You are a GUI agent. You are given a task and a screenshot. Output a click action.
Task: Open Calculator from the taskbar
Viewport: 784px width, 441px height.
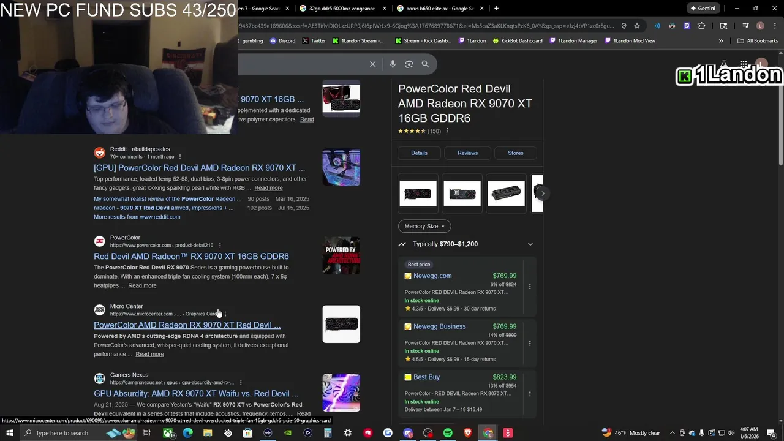(x=328, y=433)
